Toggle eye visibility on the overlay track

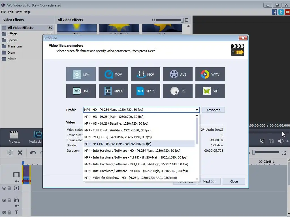(x=4, y=200)
